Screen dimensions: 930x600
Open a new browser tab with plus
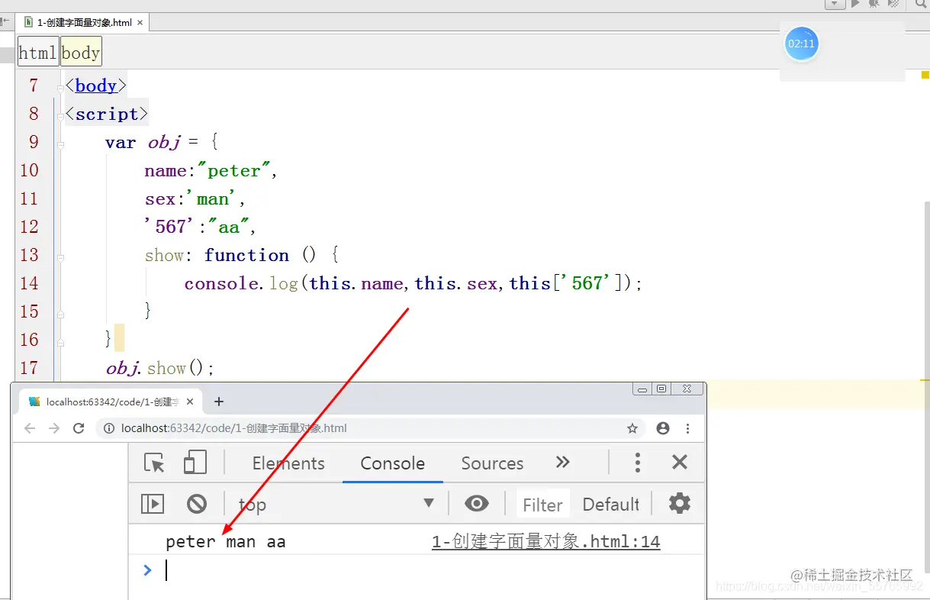click(x=219, y=402)
